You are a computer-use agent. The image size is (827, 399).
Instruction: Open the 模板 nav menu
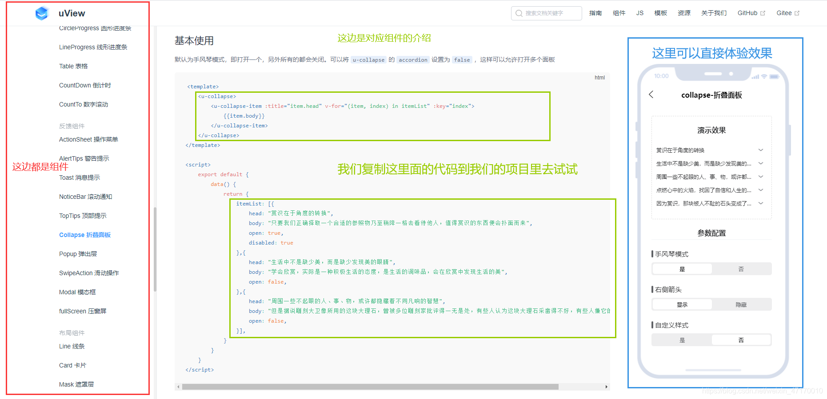coord(661,13)
